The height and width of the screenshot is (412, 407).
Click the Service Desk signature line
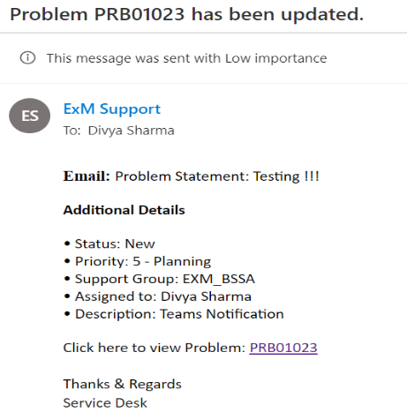pos(105,403)
